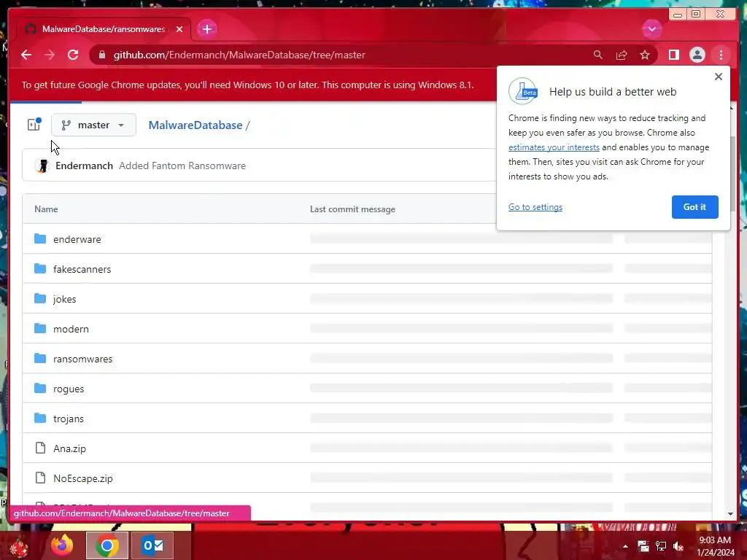Open the ransomwares folder
The height and width of the screenshot is (560, 747).
click(82, 359)
